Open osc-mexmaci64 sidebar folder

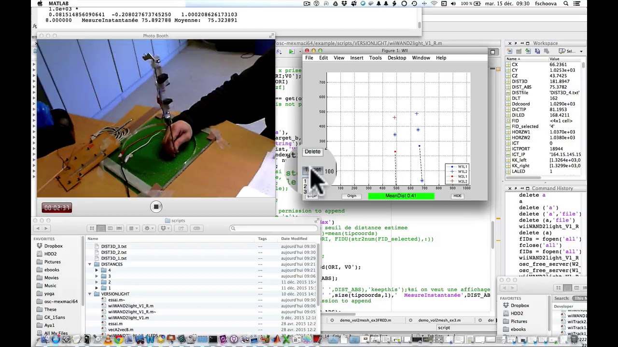(x=61, y=301)
